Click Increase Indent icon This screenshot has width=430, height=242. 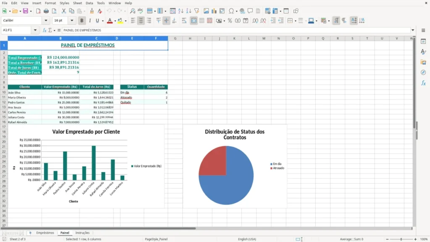click(273, 21)
